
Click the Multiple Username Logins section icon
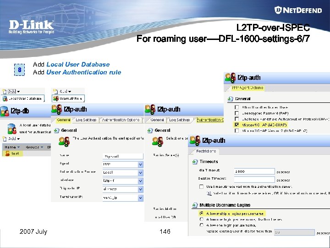pos(195,205)
